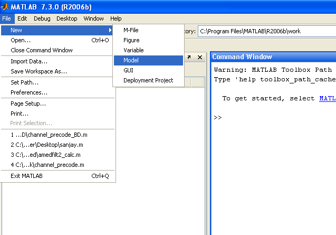Create a new M-File
The height and width of the screenshot is (235, 336).
point(148,30)
